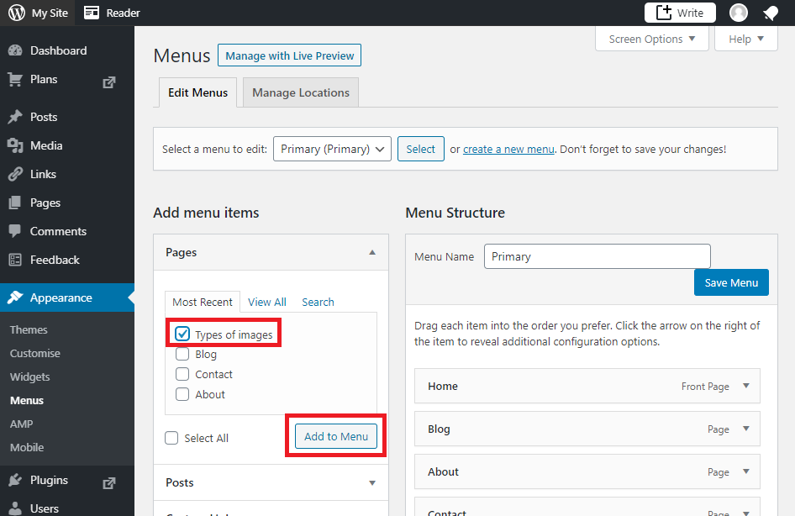Open AMP under Appearance
Viewport: 795px width, 516px height.
pos(21,424)
